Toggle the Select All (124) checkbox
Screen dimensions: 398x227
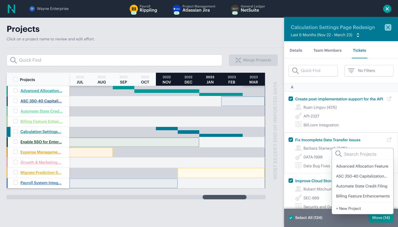pyautogui.click(x=291, y=218)
